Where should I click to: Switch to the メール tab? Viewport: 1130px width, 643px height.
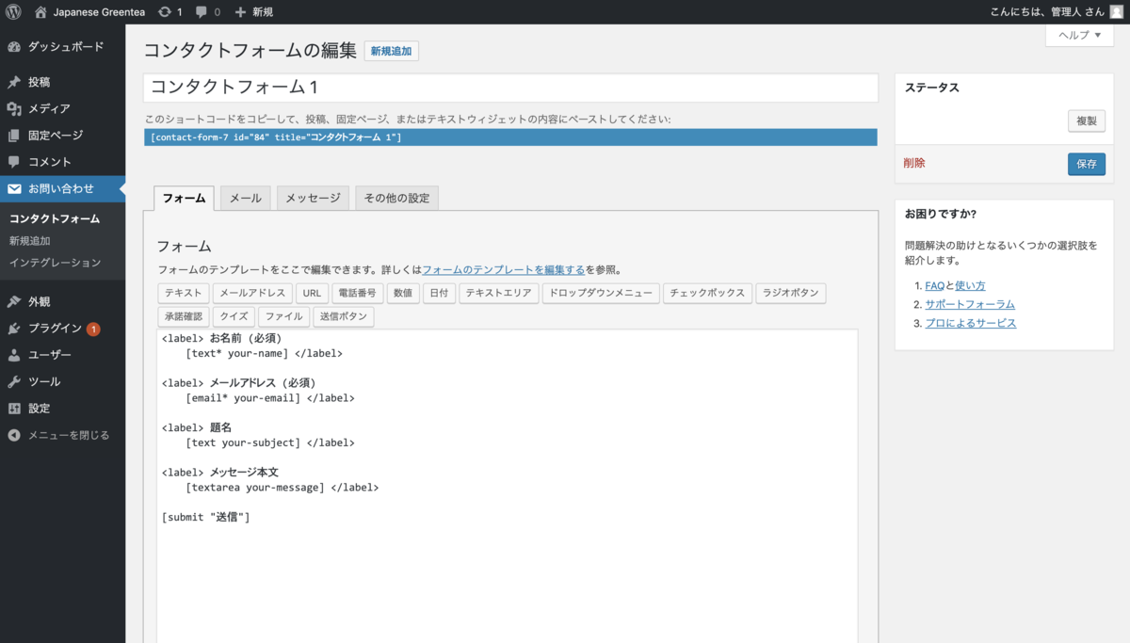click(246, 198)
